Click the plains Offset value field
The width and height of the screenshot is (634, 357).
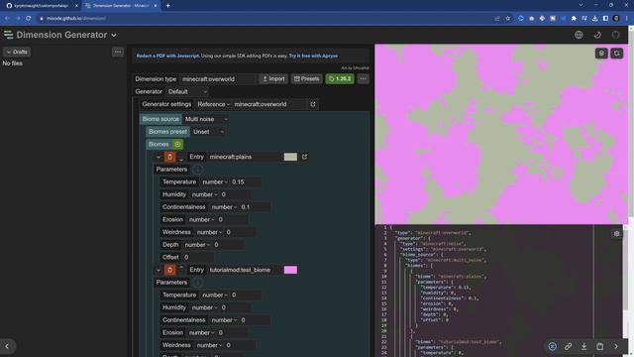(x=197, y=258)
